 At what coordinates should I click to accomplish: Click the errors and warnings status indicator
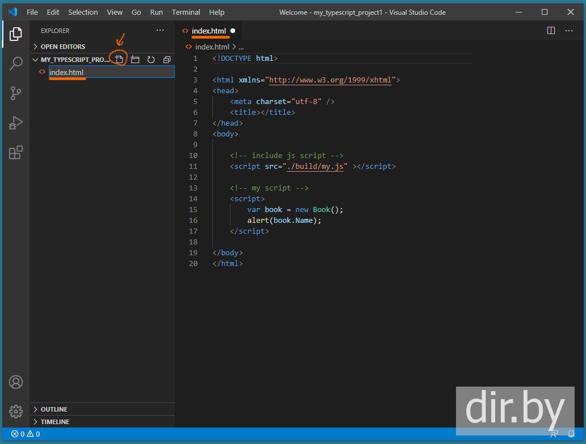pyautogui.click(x=26, y=434)
